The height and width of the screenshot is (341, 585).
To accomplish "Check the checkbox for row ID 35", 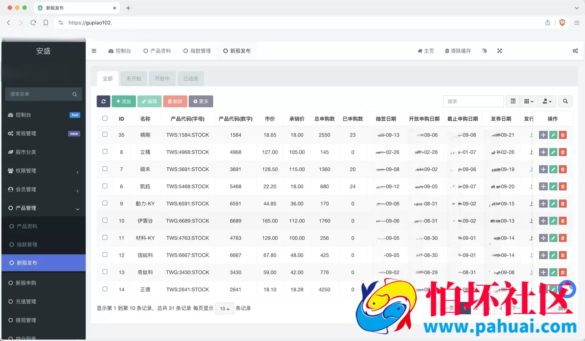I will pyautogui.click(x=105, y=135).
